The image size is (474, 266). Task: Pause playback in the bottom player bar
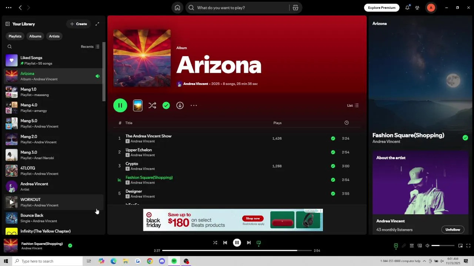click(237, 243)
